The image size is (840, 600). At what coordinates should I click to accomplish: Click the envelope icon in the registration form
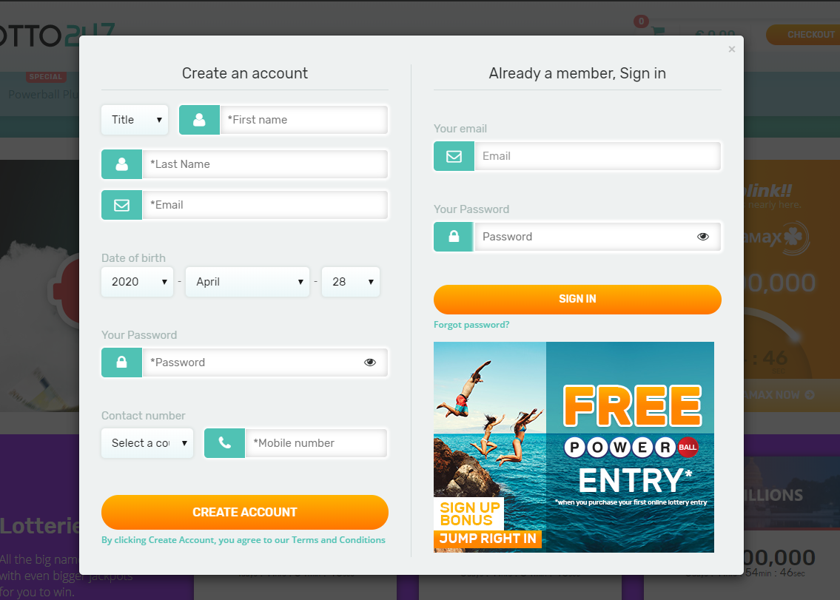point(121,205)
